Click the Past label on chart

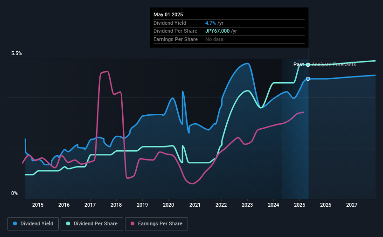pyautogui.click(x=299, y=64)
